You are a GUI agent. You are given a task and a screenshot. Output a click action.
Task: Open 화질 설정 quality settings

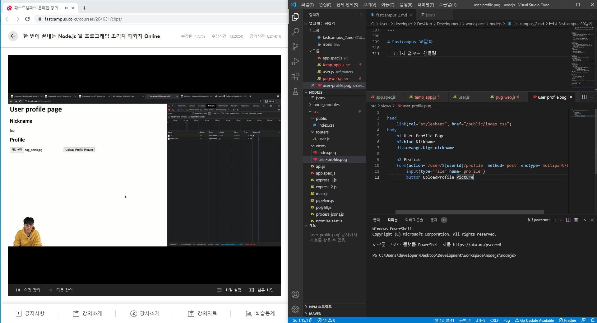pyautogui.click(x=229, y=290)
